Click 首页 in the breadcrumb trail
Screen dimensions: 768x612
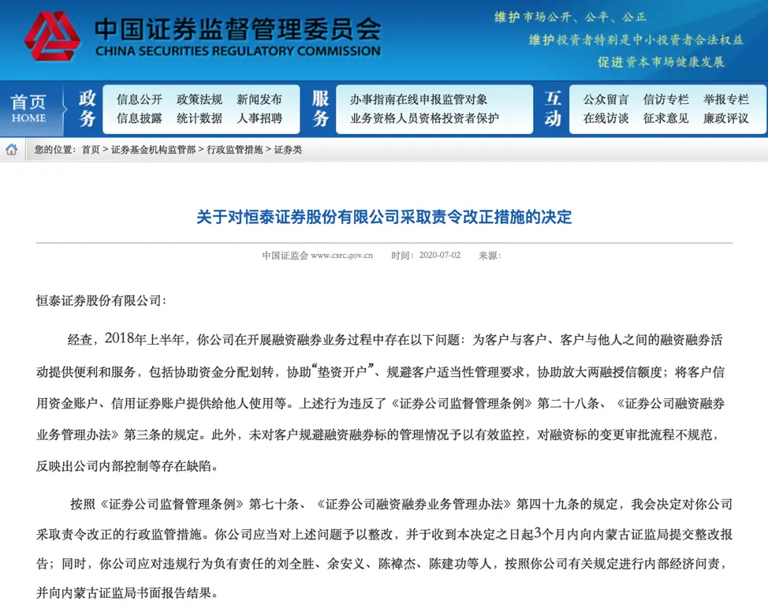pyautogui.click(x=91, y=150)
